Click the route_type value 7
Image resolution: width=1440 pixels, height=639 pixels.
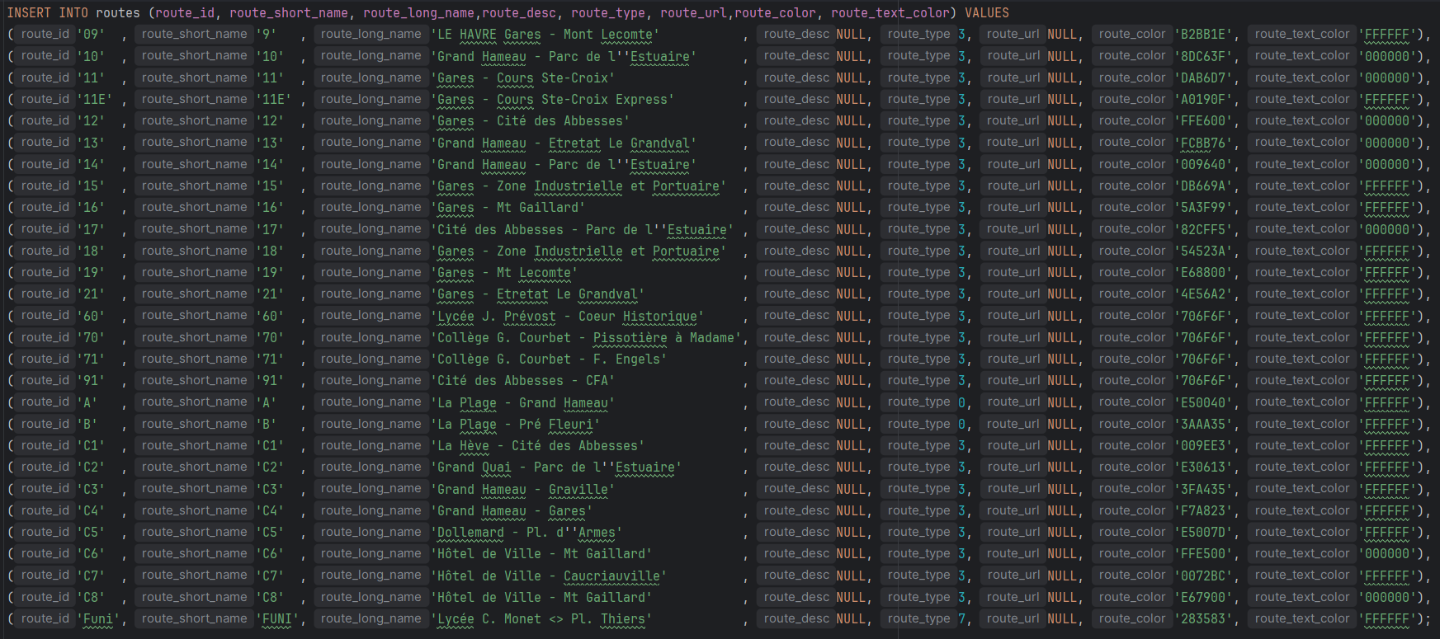[961, 618]
